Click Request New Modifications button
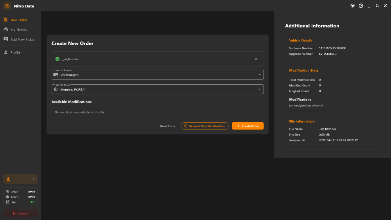This screenshot has width=391, height=220. [204, 126]
